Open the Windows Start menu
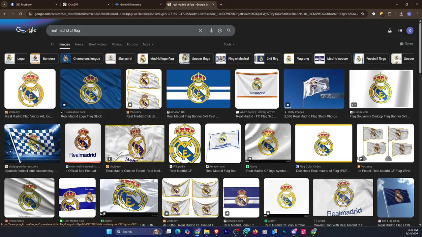Viewport: 422px width, 237px height. pos(109,232)
